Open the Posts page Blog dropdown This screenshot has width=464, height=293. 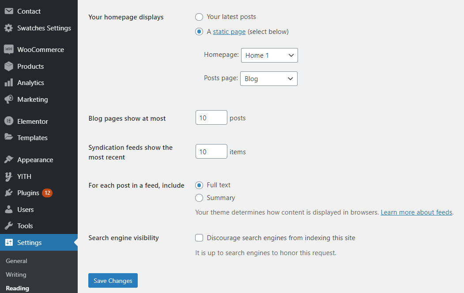pos(269,78)
